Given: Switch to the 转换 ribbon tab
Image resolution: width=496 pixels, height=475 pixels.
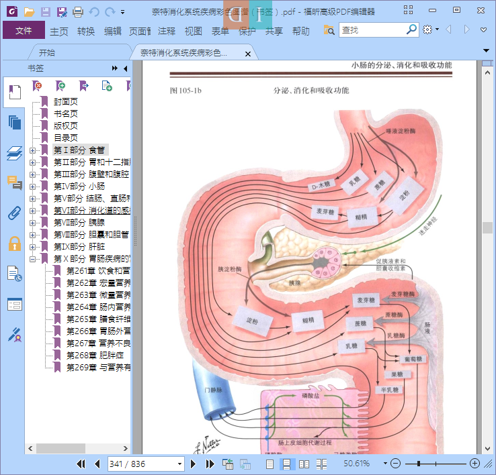Looking at the screenshot, I should pyautogui.click(x=86, y=32).
